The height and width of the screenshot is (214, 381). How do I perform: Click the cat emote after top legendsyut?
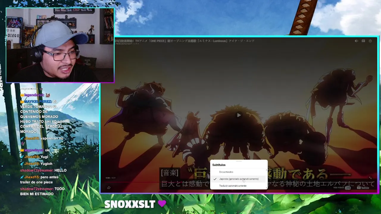(48, 95)
